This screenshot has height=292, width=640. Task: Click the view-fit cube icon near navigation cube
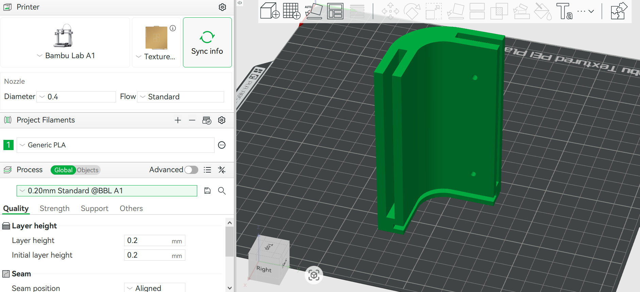(x=314, y=275)
